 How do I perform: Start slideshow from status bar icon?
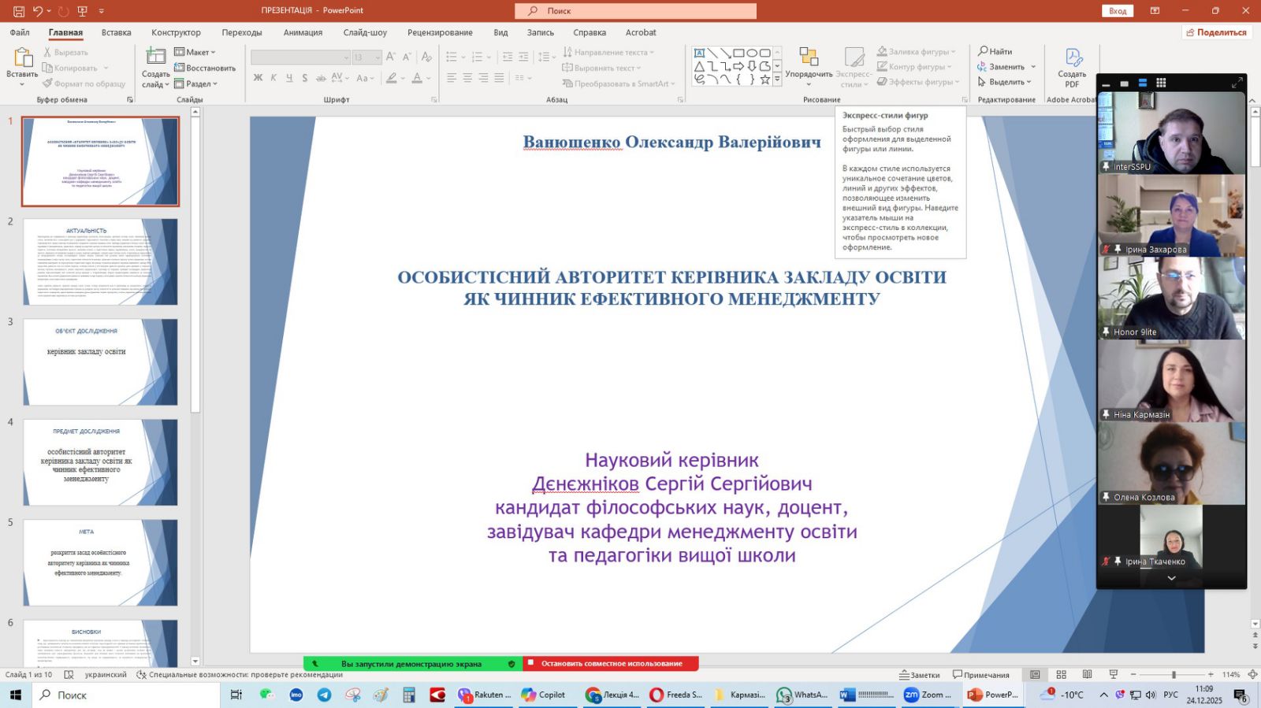(x=1113, y=675)
